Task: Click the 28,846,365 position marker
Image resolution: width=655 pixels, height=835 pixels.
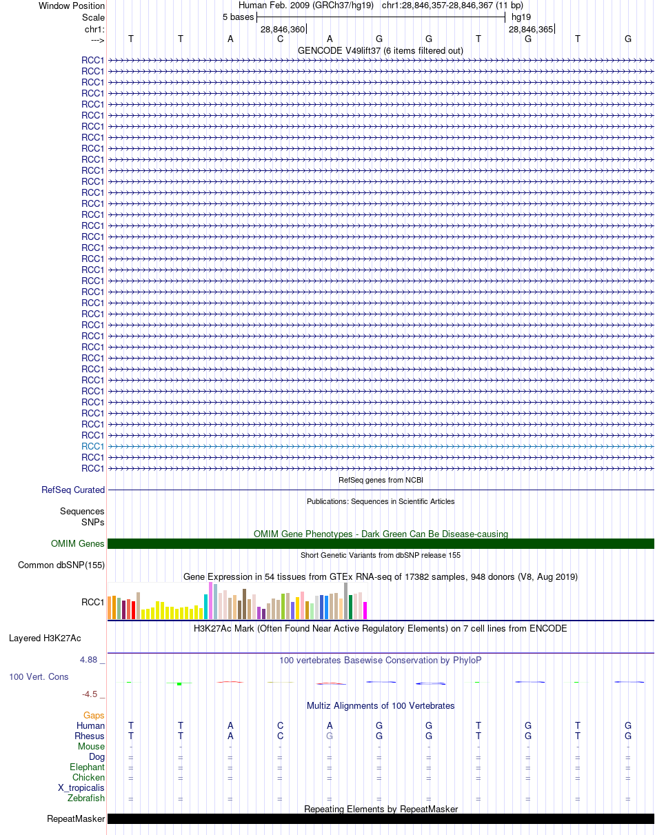Action: coord(530,30)
